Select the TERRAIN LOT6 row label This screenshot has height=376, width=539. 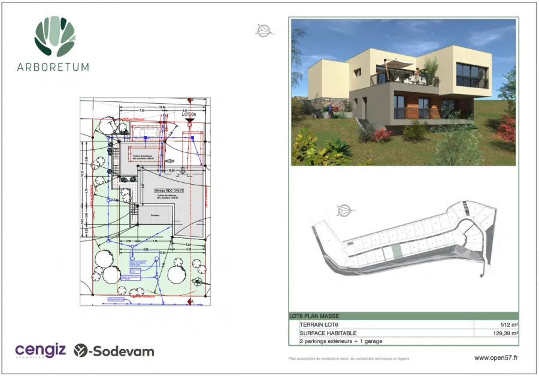click(319, 324)
